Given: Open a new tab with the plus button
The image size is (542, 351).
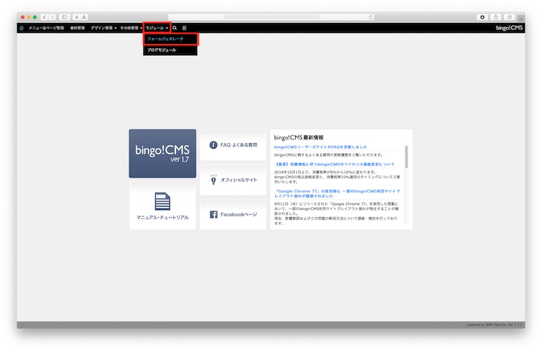Looking at the screenshot, I should (521, 18).
